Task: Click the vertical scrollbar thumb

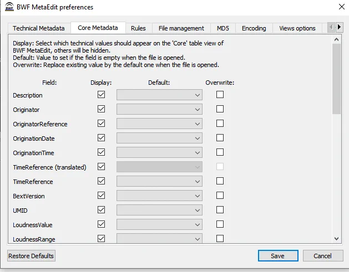Action: [337, 79]
